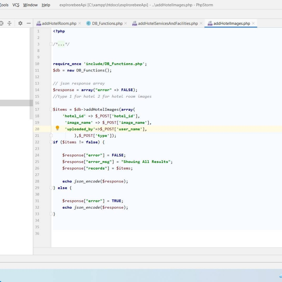Switch to addHotelServicesAndFacilities.php tab
The width and height of the screenshot is (282, 282).
pos(168,23)
